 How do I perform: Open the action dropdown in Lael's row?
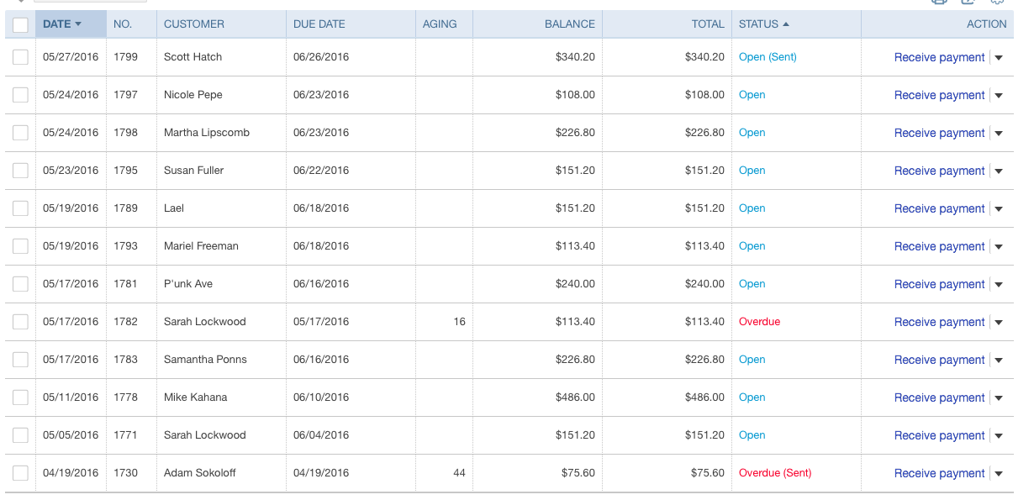999,209
